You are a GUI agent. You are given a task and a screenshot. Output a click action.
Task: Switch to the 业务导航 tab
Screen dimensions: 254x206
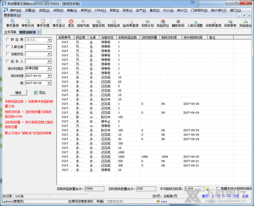pyautogui.click(x=10, y=32)
